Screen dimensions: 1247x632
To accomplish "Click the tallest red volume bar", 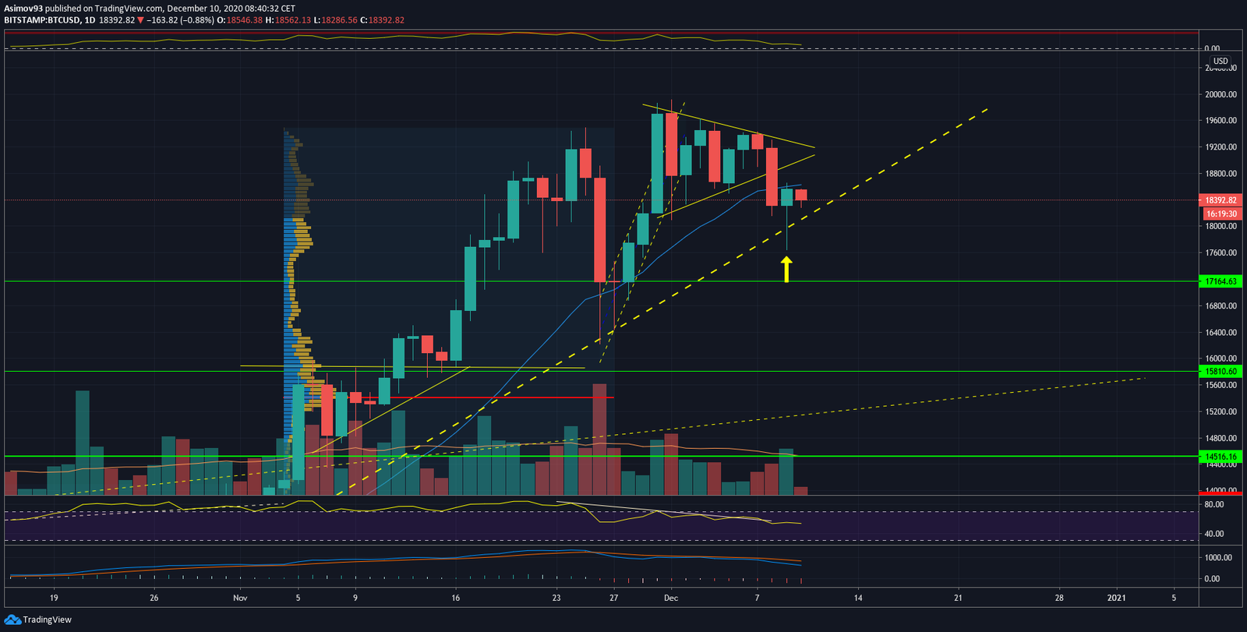I will (599, 439).
